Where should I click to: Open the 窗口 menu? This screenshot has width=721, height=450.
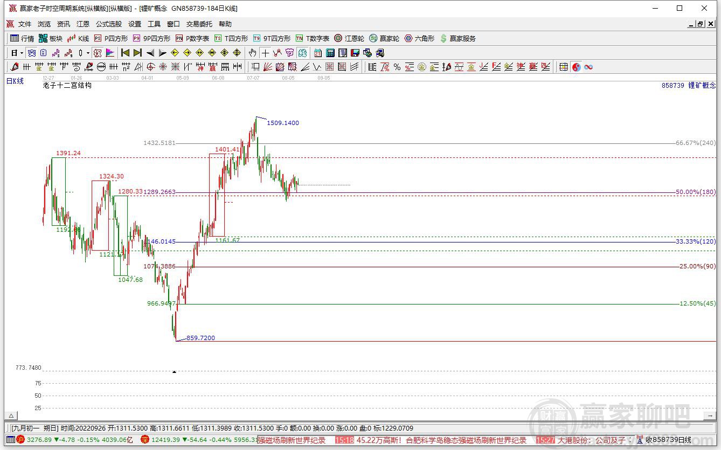point(174,24)
